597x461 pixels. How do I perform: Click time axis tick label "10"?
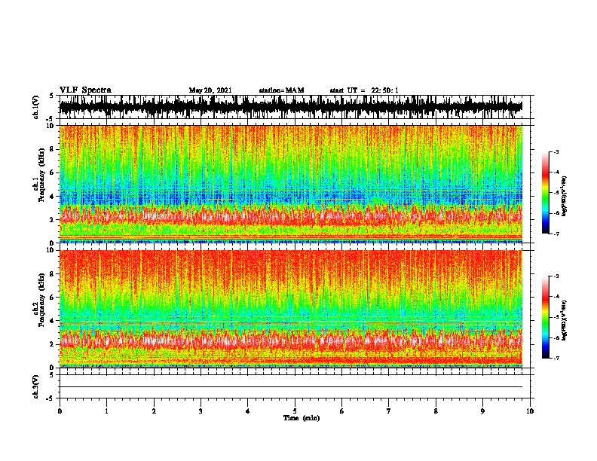(x=530, y=411)
